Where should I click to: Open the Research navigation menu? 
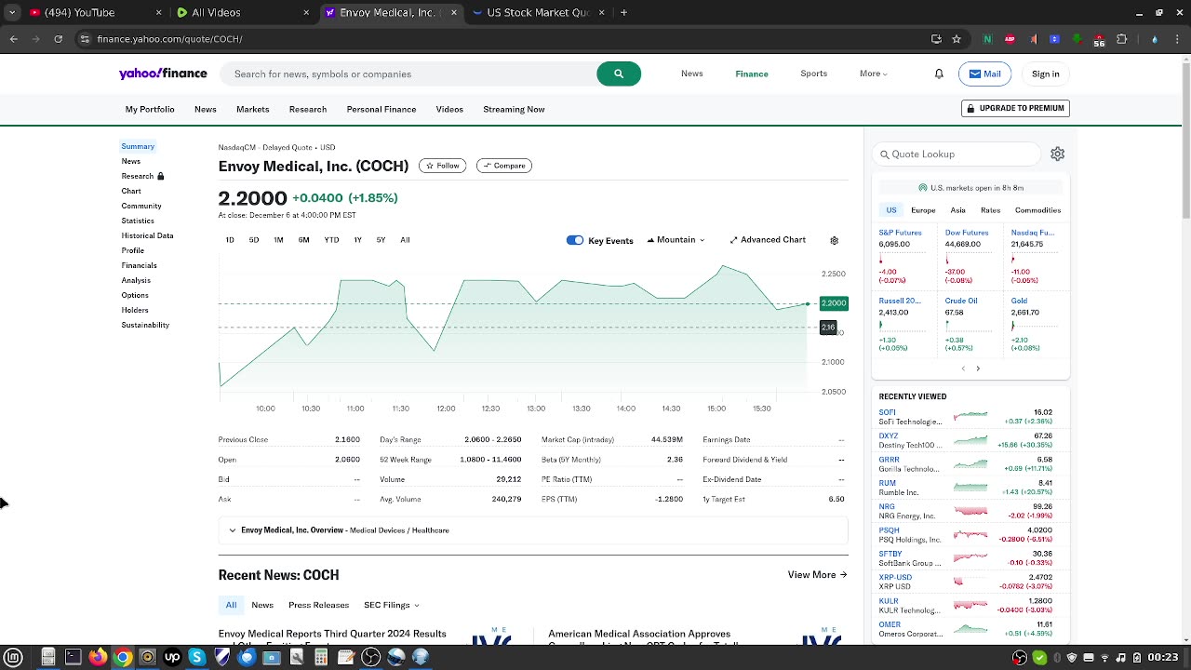coord(308,109)
